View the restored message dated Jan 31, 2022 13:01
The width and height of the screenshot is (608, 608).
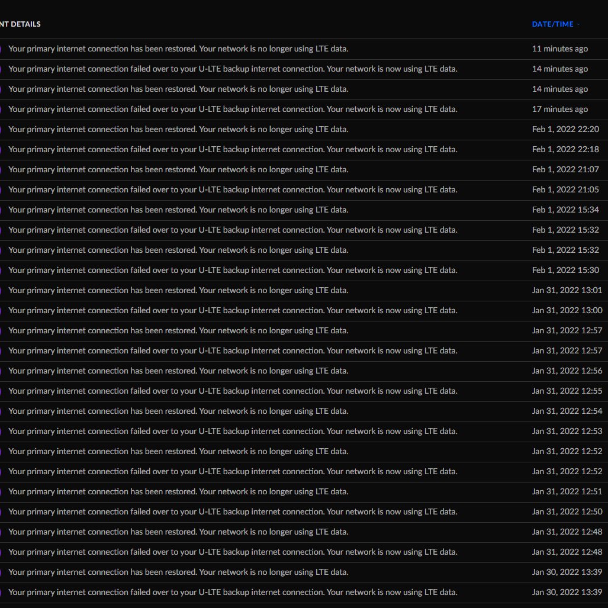coord(178,291)
